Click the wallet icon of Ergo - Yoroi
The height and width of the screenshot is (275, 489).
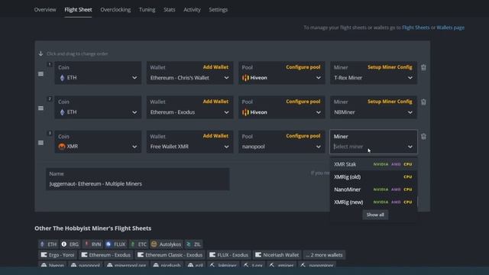tap(44, 254)
